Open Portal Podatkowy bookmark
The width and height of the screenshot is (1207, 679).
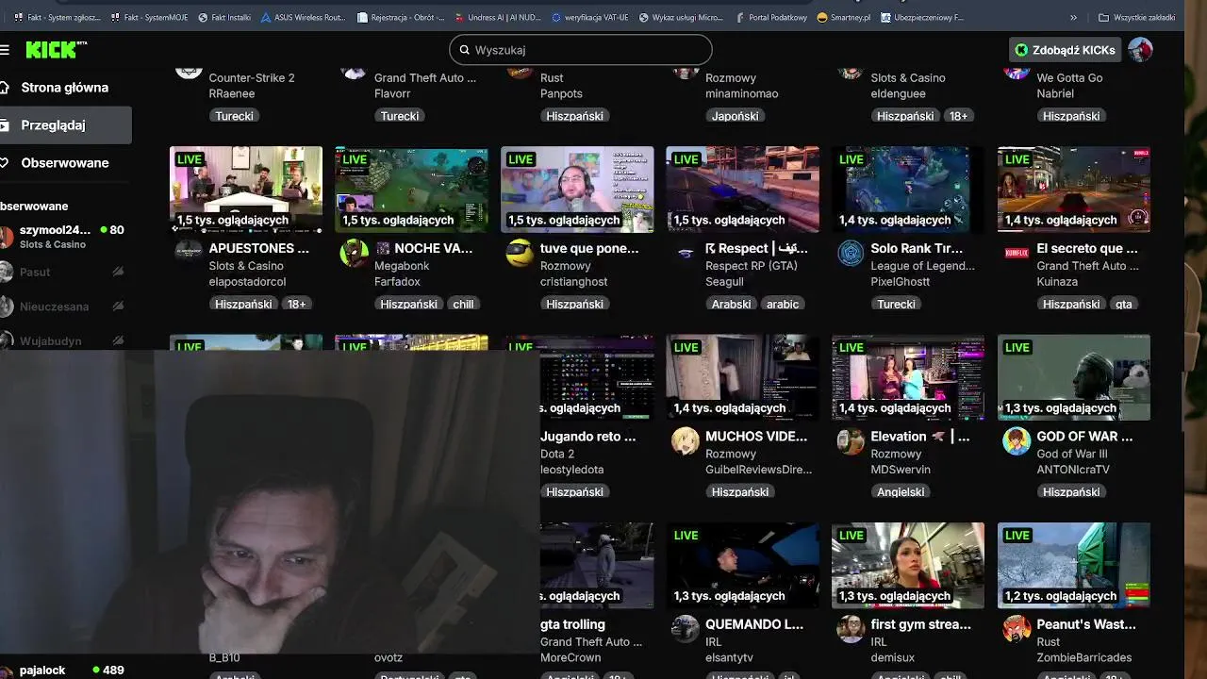(x=770, y=17)
